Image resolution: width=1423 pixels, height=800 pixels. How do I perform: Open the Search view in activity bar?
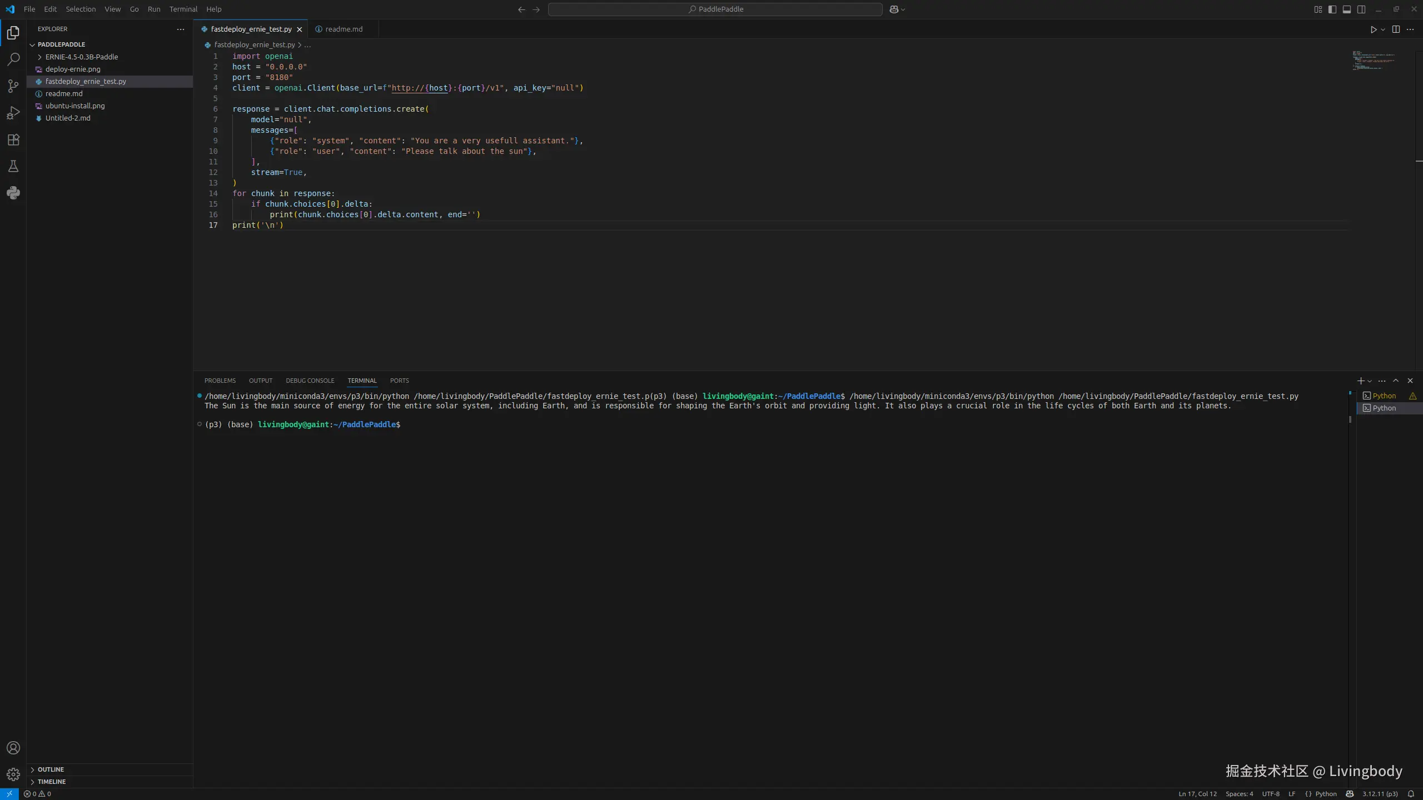13,59
